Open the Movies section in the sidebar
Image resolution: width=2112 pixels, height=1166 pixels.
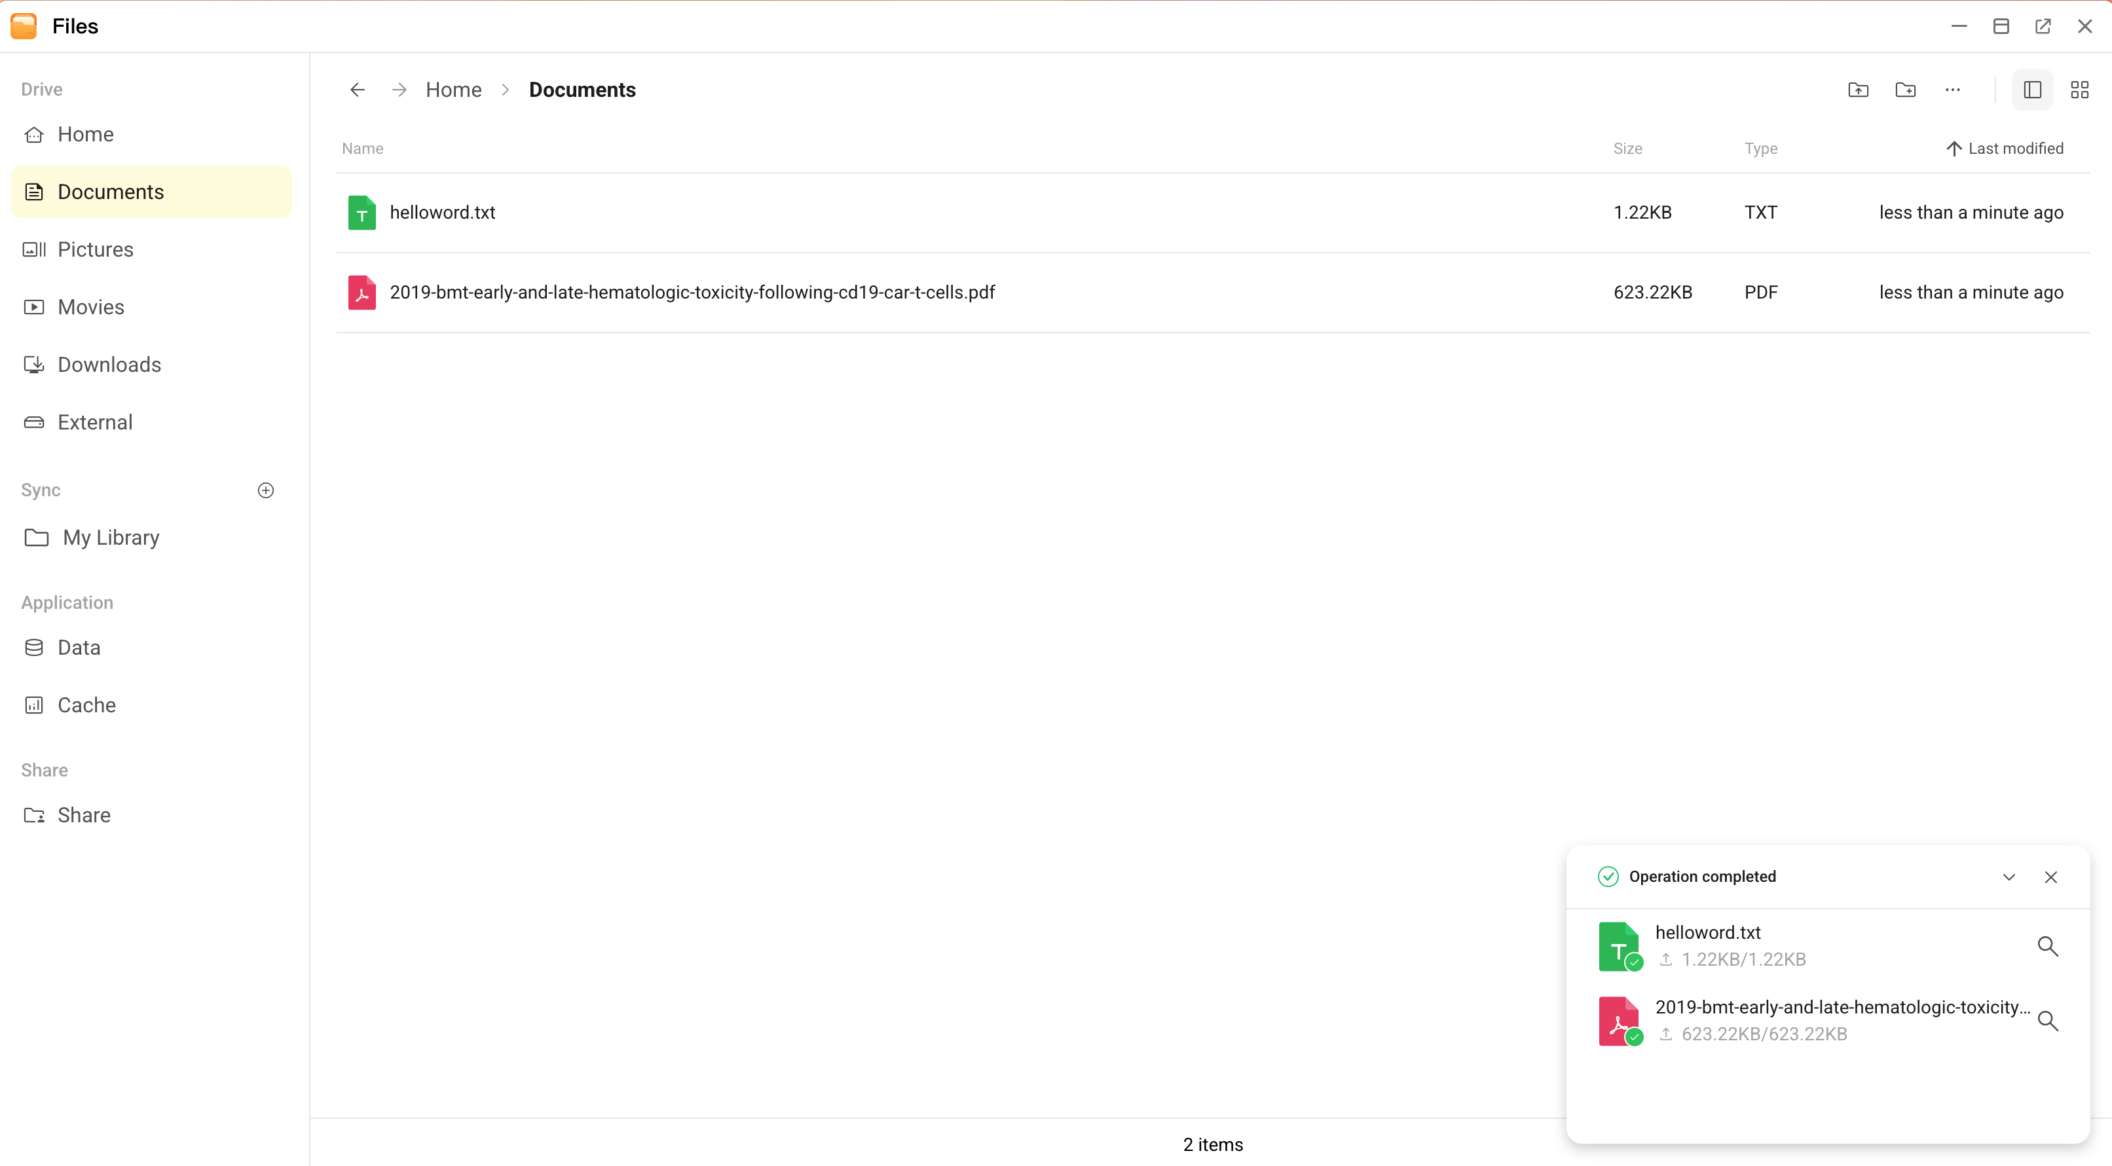pyautogui.click(x=90, y=307)
